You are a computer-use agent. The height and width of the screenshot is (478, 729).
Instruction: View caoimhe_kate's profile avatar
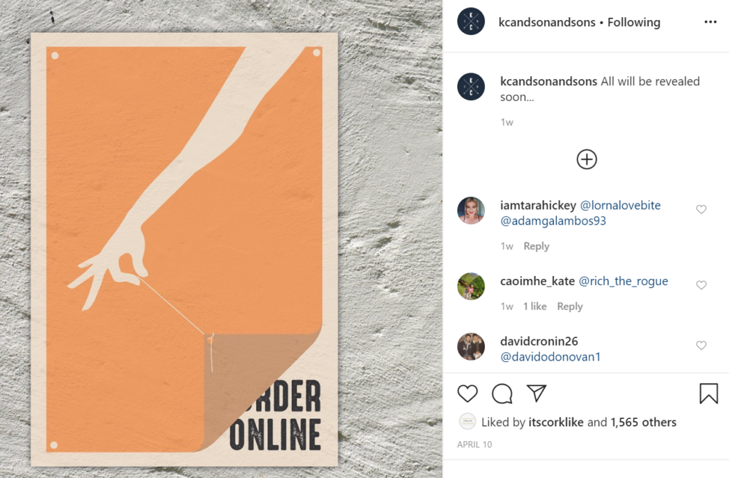[471, 286]
